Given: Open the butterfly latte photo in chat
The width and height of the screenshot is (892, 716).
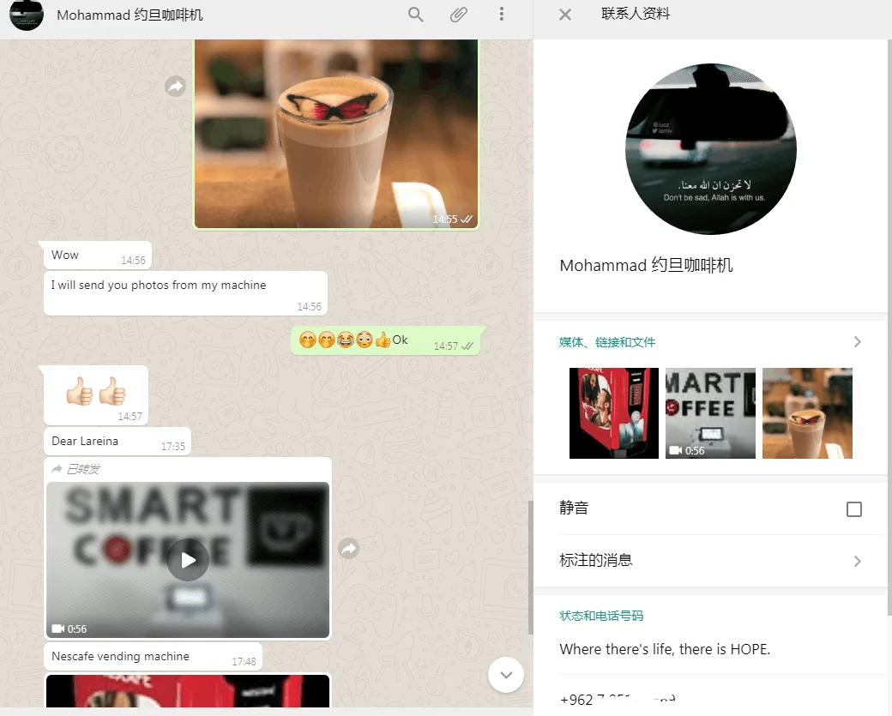Looking at the screenshot, I should click(x=336, y=134).
